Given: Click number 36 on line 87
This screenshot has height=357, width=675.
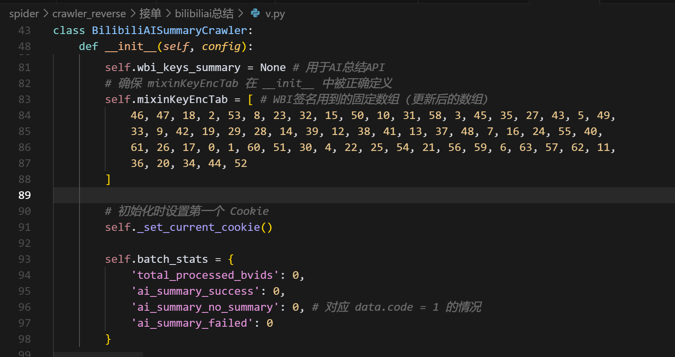Looking at the screenshot, I should [x=137, y=163].
